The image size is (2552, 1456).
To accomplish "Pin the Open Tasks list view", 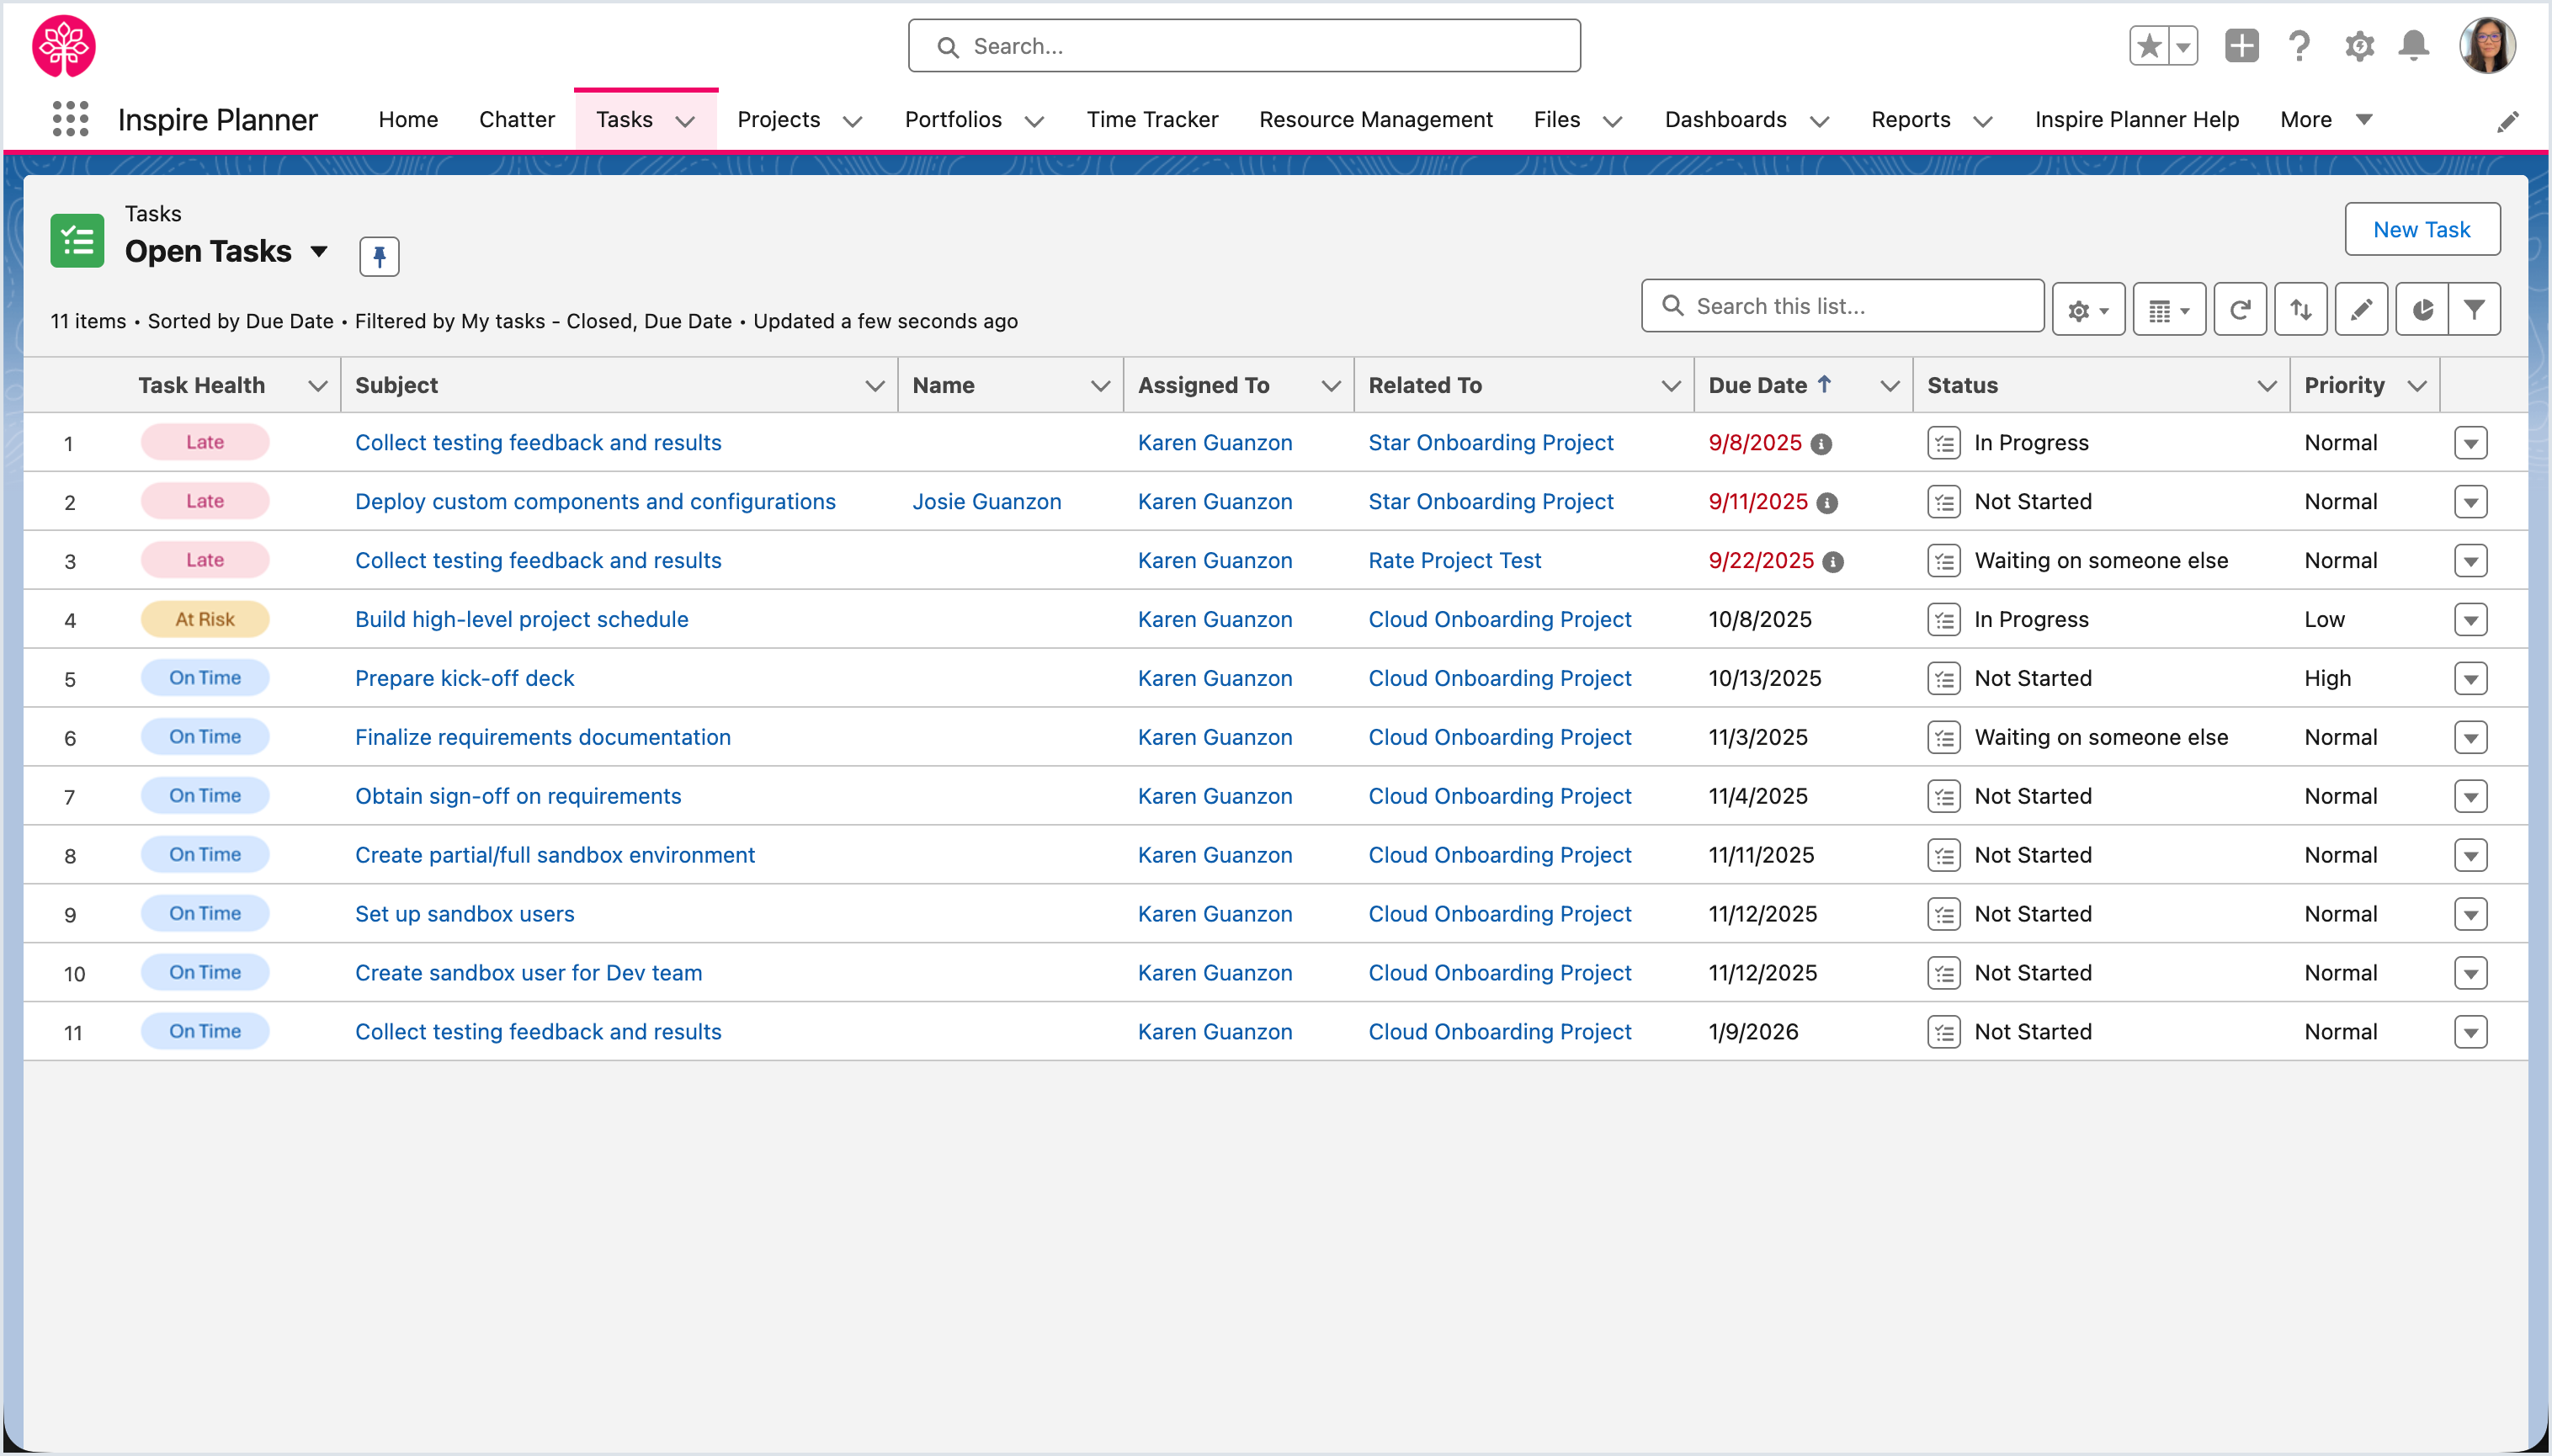I will (x=379, y=257).
